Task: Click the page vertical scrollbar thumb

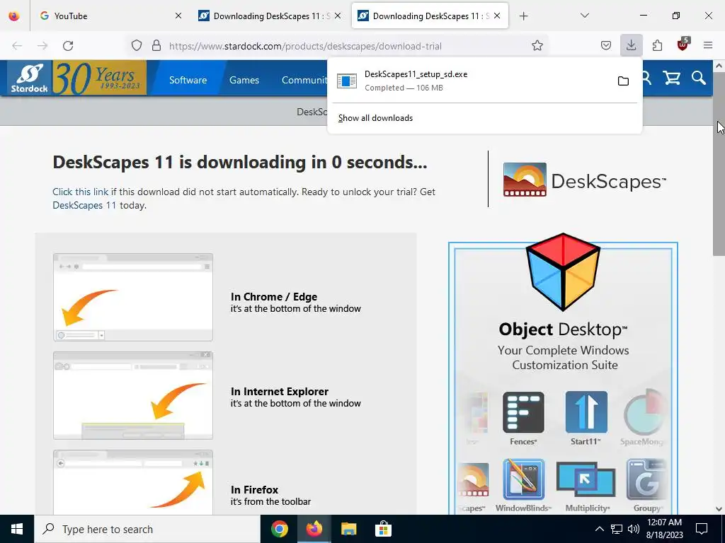Action: pos(719,164)
